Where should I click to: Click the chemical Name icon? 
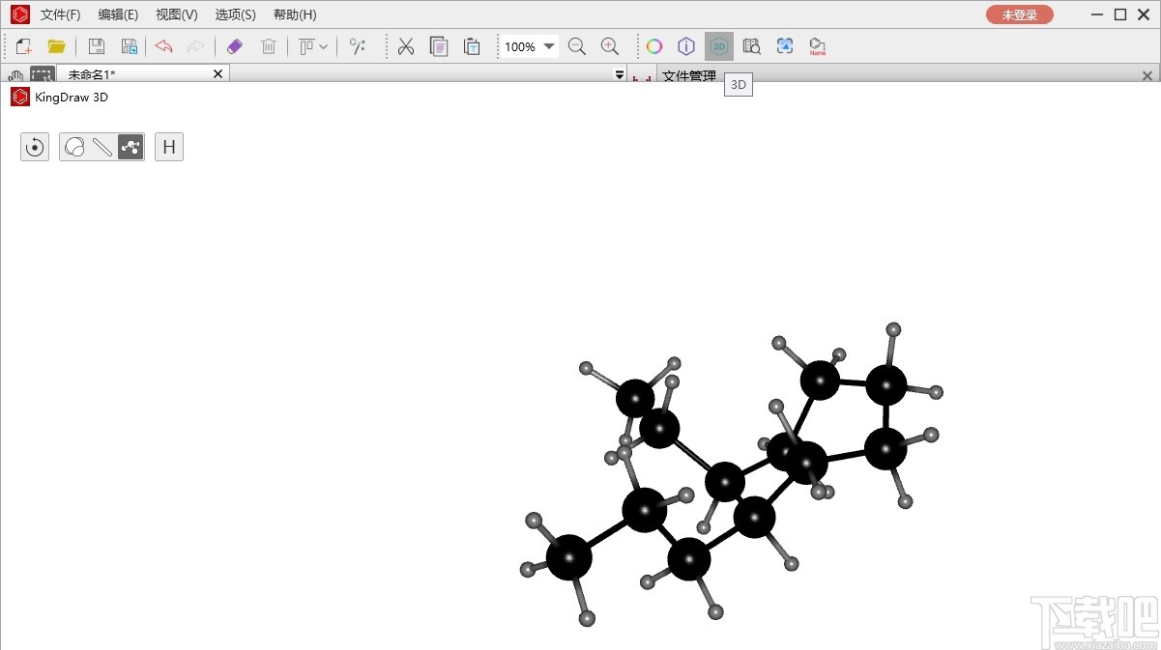(x=818, y=46)
